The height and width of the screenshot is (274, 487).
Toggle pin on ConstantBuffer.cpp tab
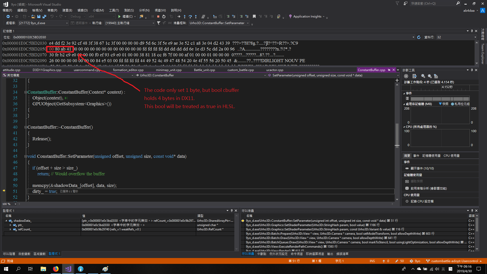389,70
